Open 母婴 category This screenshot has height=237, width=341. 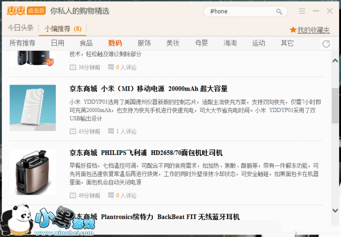pos(202,43)
